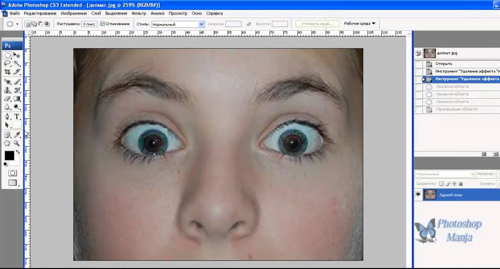The height and width of the screenshot is (269, 500).
Task: Change screen mode from toolbox bottom
Action: 12,183
